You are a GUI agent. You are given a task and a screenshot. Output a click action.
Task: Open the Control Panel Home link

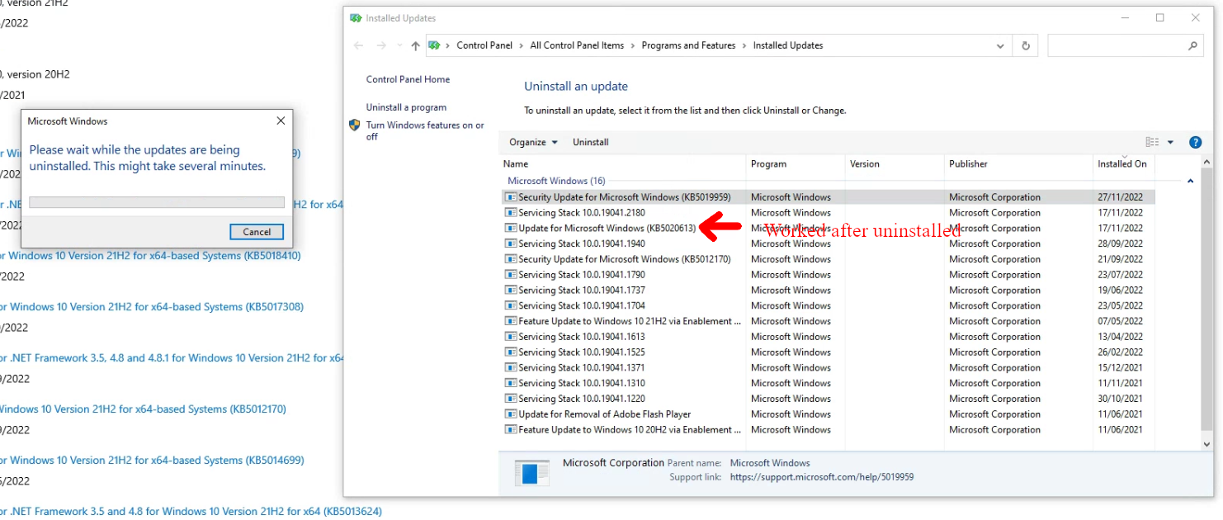click(408, 79)
